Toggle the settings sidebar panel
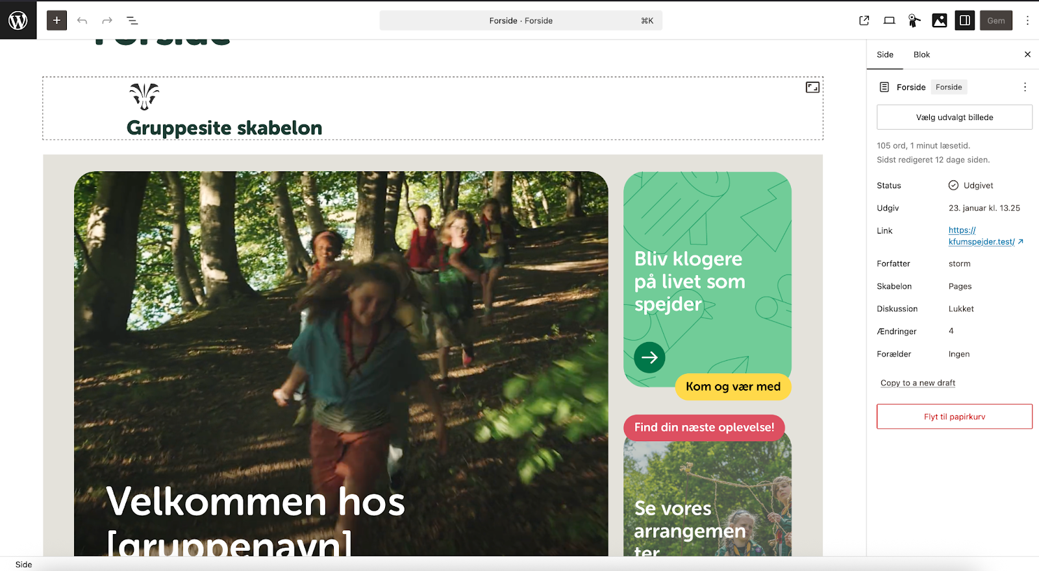The height and width of the screenshot is (571, 1039). pyautogui.click(x=965, y=21)
